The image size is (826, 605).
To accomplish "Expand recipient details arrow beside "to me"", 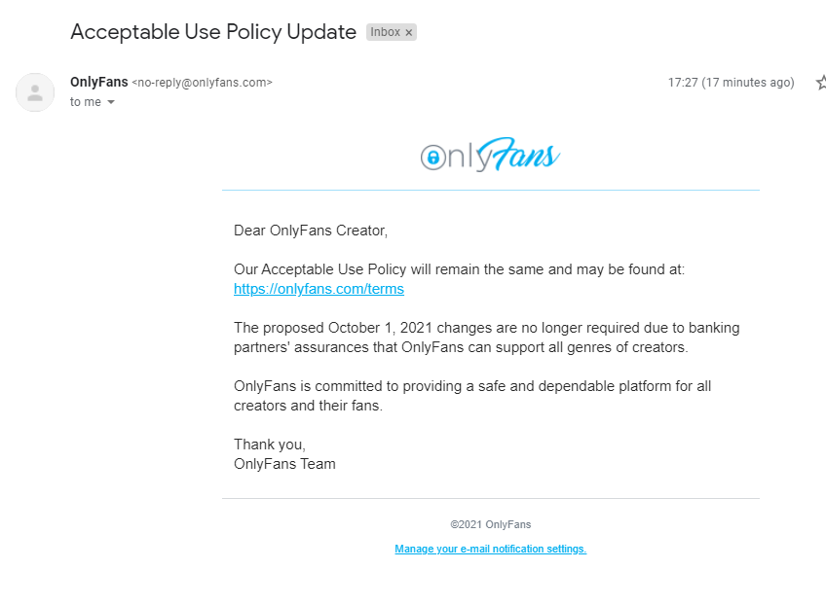I will pos(111,102).
